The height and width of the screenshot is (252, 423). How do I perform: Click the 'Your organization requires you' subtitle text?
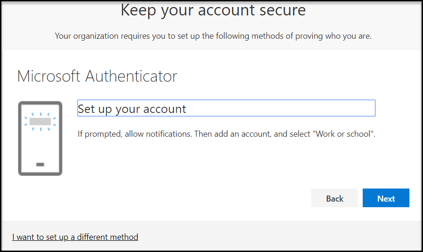[x=213, y=36]
